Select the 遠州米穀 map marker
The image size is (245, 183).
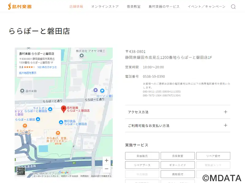coord(22,91)
